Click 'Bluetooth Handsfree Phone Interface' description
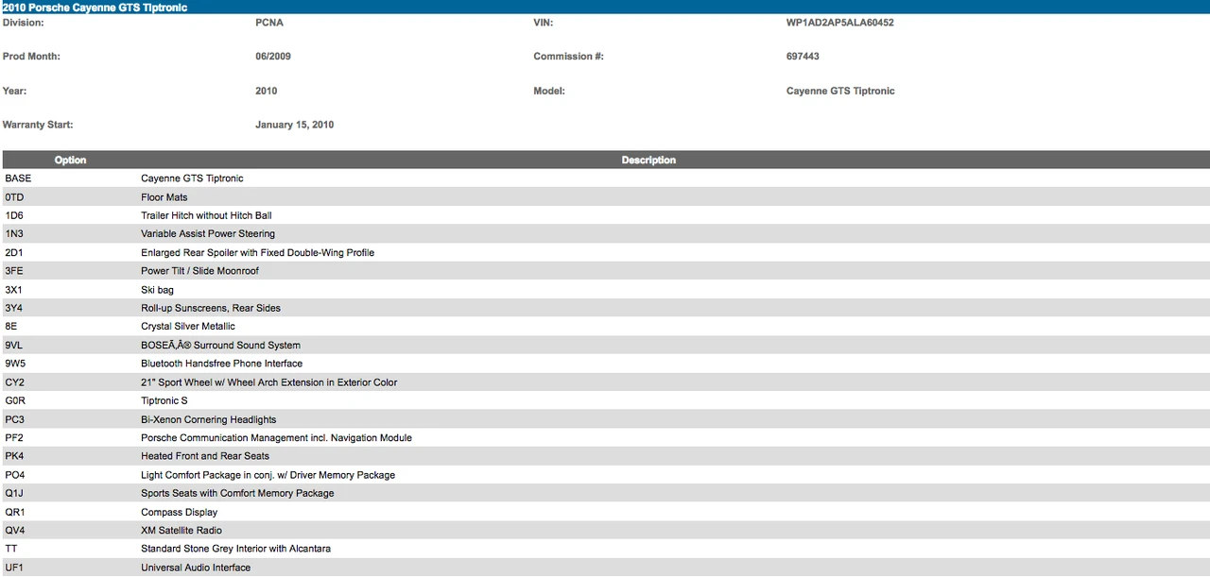The width and height of the screenshot is (1210, 577). point(222,364)
